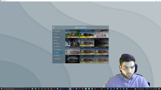Viewport: 161px width, 90px height.
Task: Open the Camera effects category
Action: tap(59, 46)
